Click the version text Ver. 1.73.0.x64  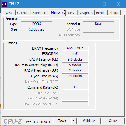(38, 122)
